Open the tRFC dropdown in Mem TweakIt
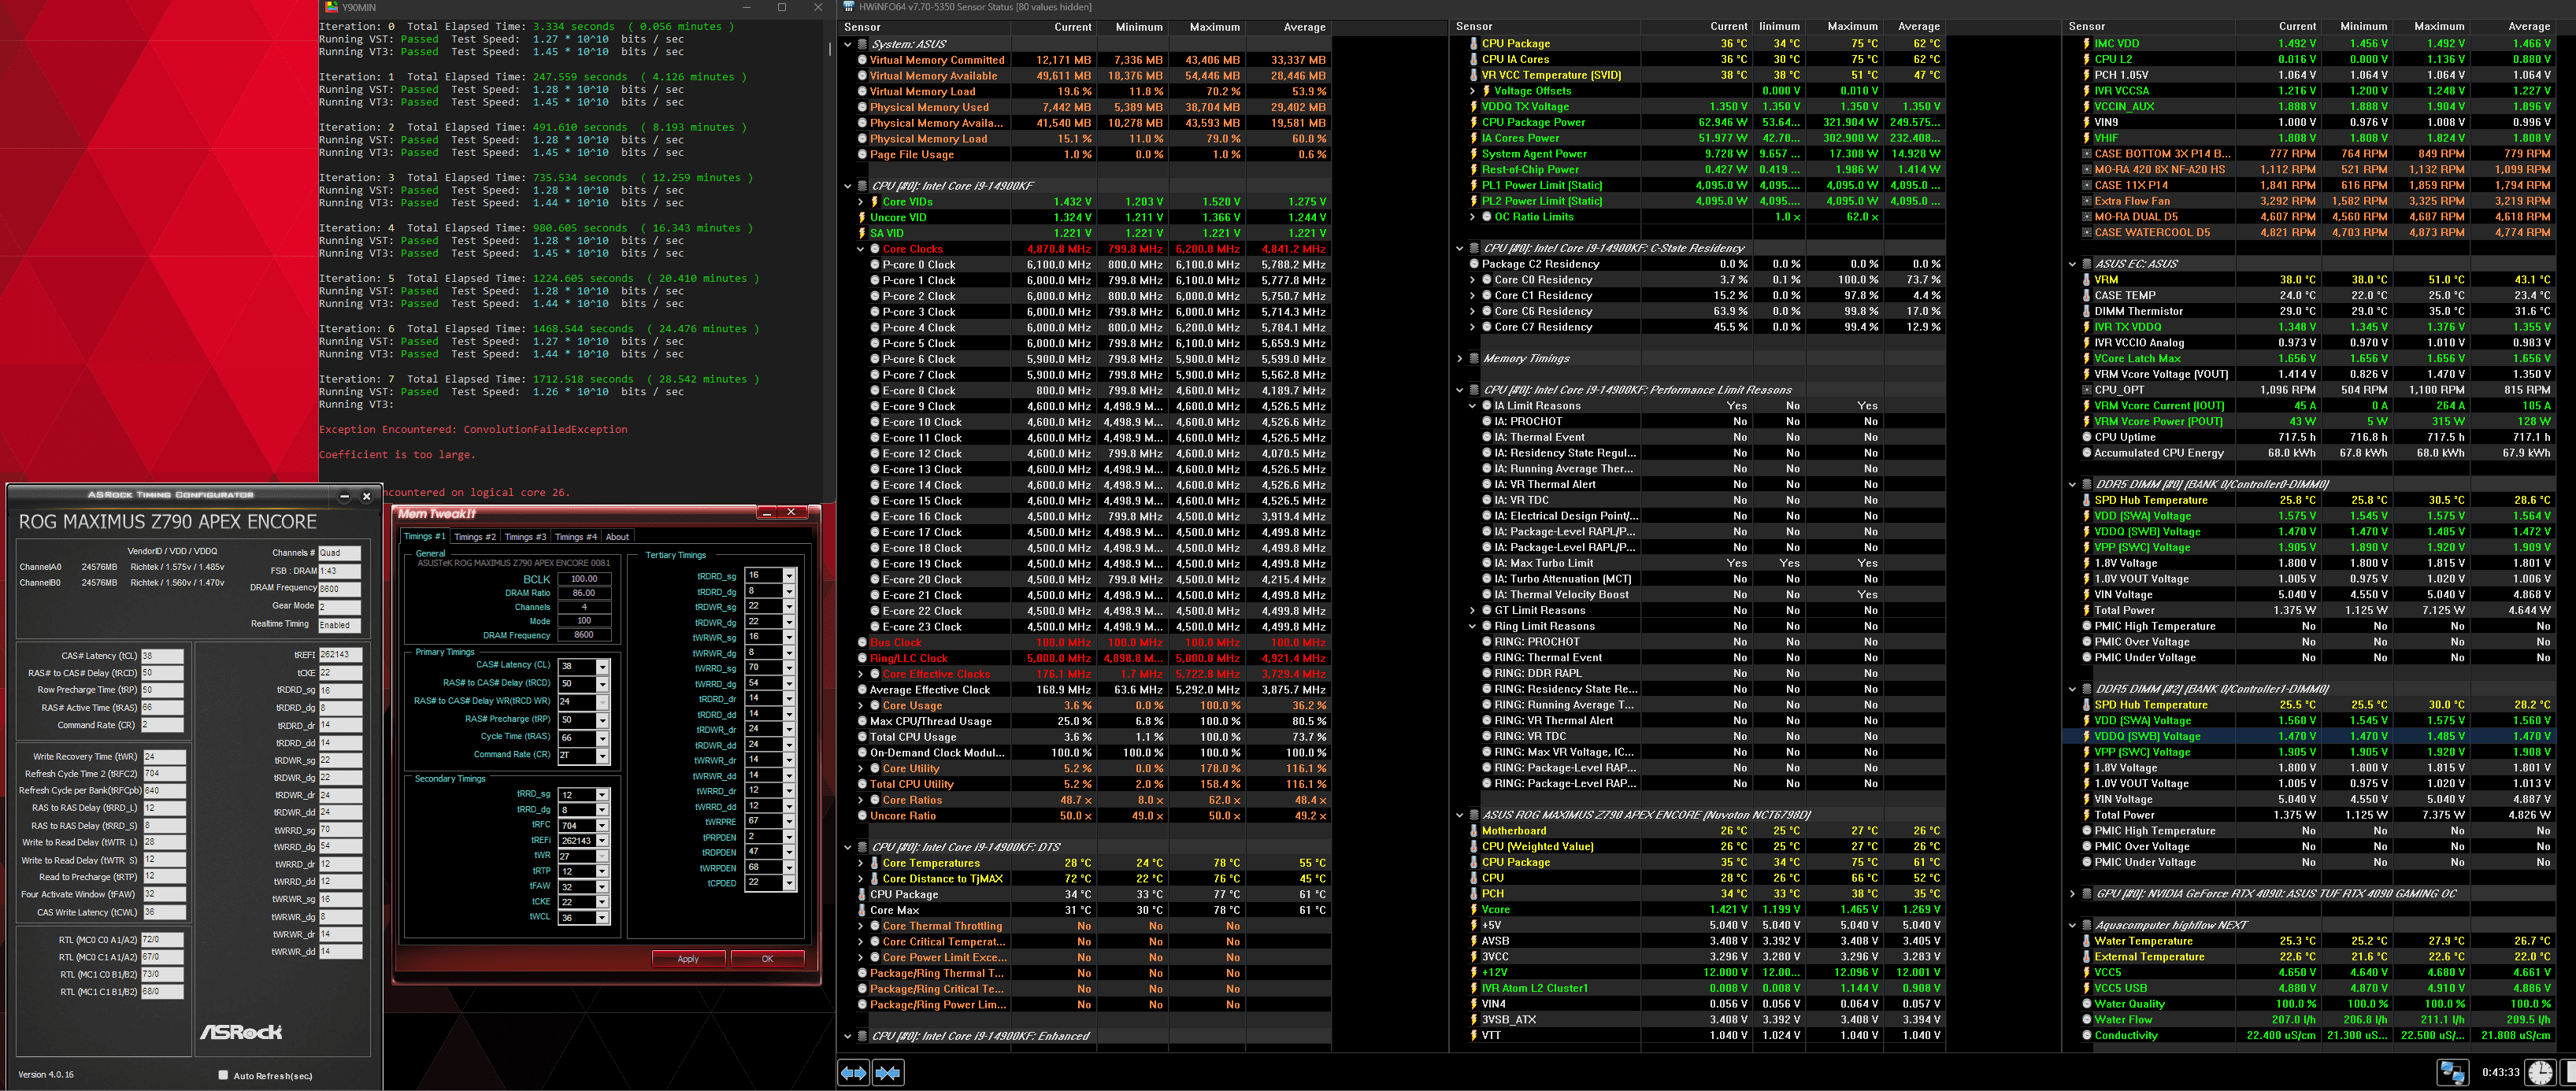The image size is (2576, 1091). [x=602, y=827]
